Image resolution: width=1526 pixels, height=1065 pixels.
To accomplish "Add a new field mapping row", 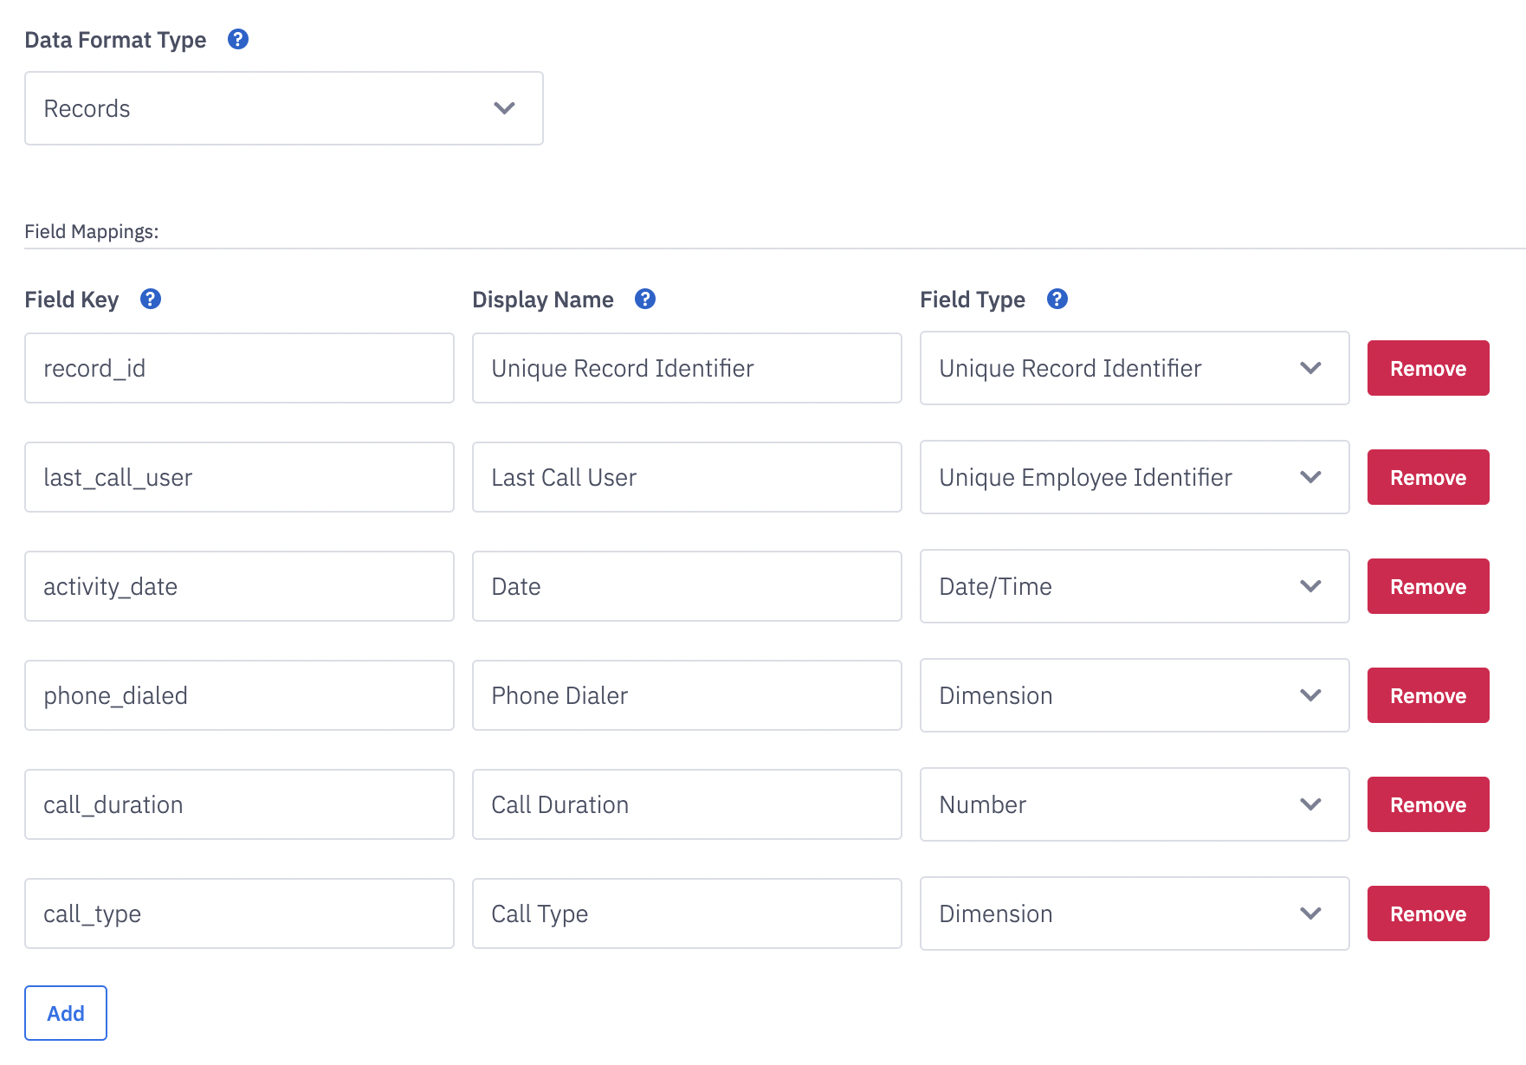I will pos(66,1013).
